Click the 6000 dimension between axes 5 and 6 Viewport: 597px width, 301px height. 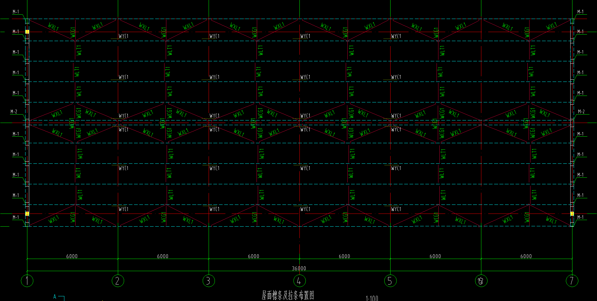tap(435, 256)
